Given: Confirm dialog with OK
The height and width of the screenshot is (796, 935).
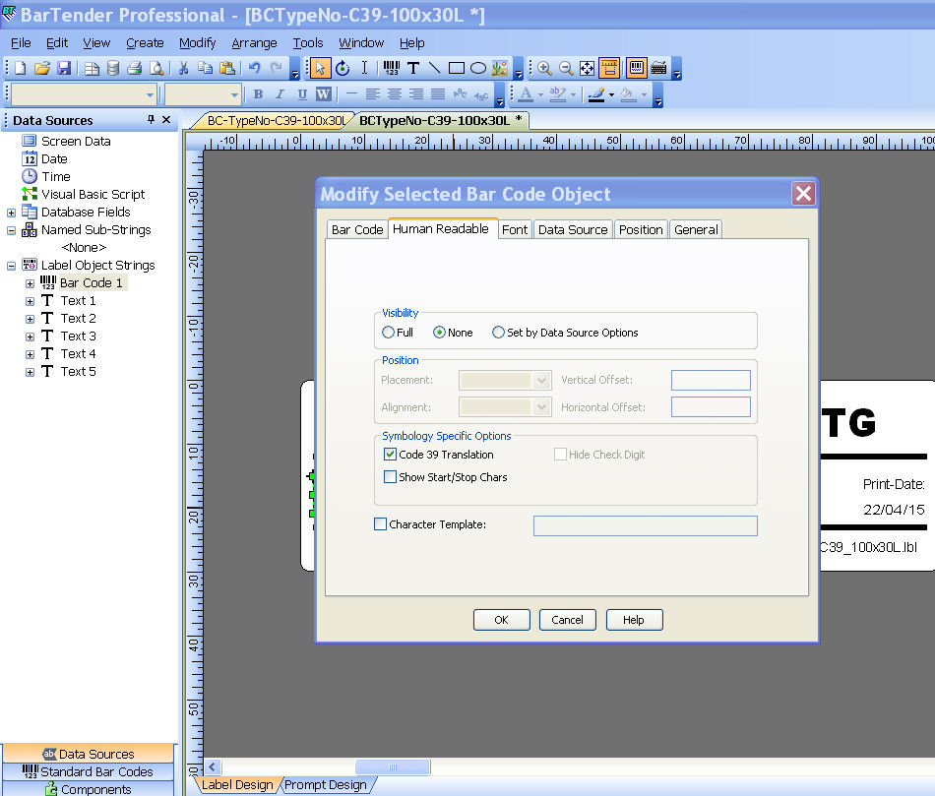Looking at the screenshot, I should pos(502,620).
